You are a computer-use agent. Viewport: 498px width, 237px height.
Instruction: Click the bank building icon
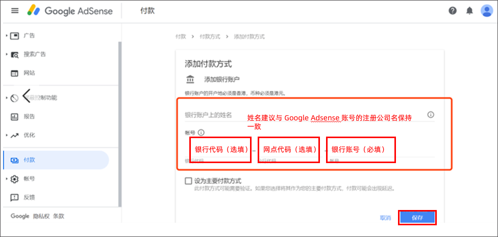coord(190,80)
